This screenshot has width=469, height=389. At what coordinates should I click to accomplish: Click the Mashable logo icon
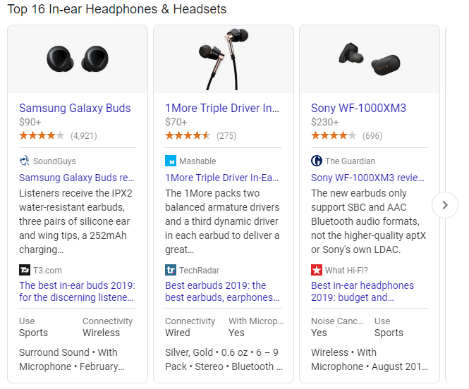[171, 161]
